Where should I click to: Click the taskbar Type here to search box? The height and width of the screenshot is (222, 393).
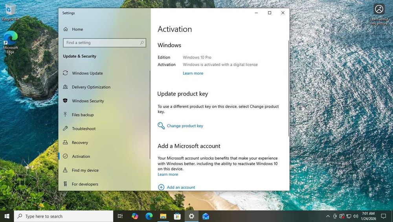tap(64, 216)
